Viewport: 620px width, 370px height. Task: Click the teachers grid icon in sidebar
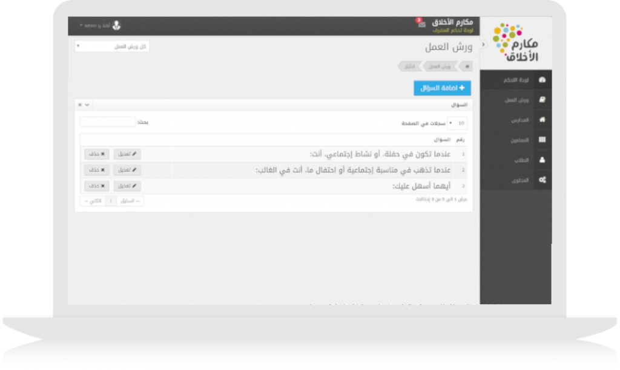[x=542, y=140]
